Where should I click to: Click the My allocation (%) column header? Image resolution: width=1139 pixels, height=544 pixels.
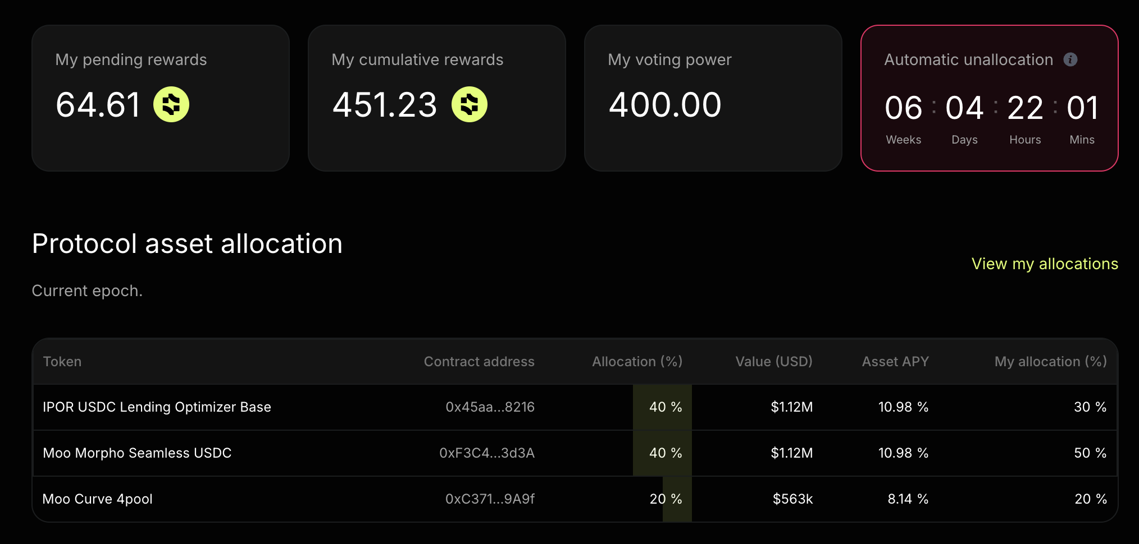pos(1050,362)
